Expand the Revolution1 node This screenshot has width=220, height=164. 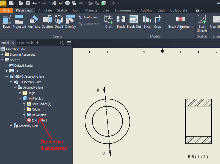pyautogui.click(x=24, y=115)
